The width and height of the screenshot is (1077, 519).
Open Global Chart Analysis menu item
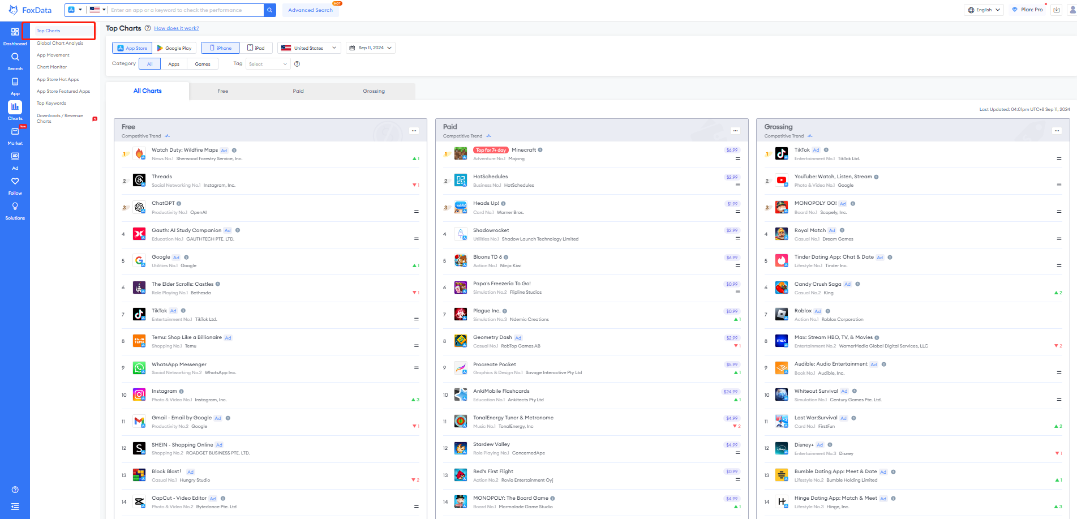tap(60, 43)
